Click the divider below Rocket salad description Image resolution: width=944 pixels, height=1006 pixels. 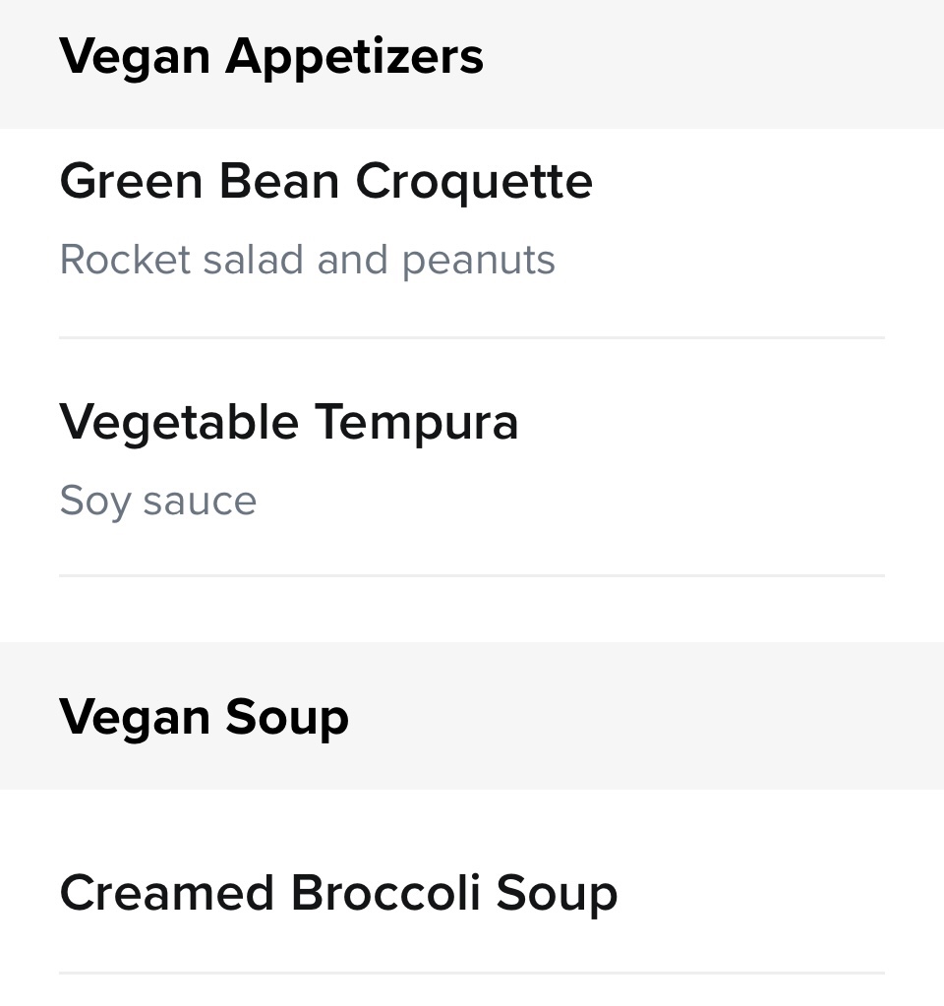(x=472, y=337)
